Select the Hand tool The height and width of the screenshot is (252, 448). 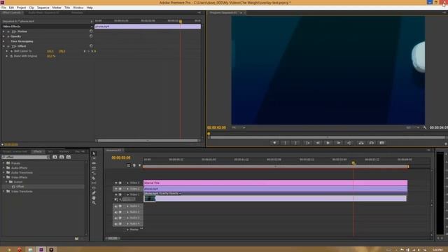point(94,197)
